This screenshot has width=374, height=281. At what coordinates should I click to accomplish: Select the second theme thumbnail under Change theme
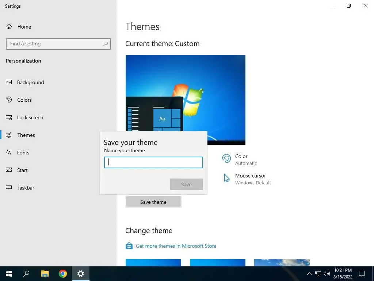218,263
